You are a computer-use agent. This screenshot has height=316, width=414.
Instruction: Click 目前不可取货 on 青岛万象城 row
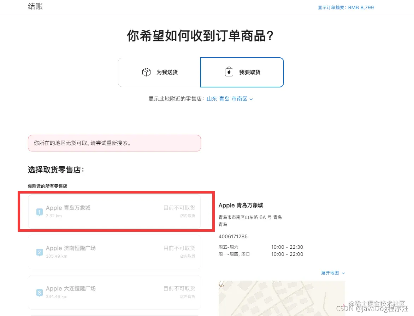pyautogui.click(x=179, y=208)
